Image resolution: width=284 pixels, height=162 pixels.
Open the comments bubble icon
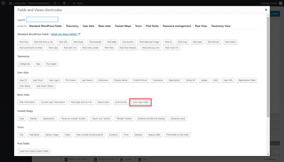click(64, 3)
